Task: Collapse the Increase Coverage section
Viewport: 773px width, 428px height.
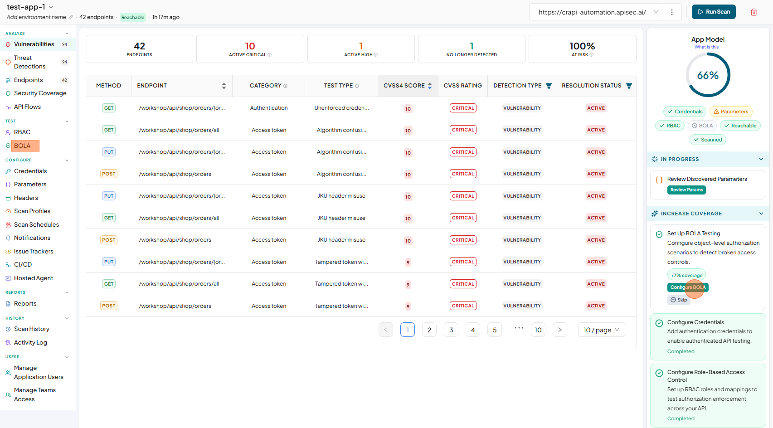Action: click(x=761, y=214)
